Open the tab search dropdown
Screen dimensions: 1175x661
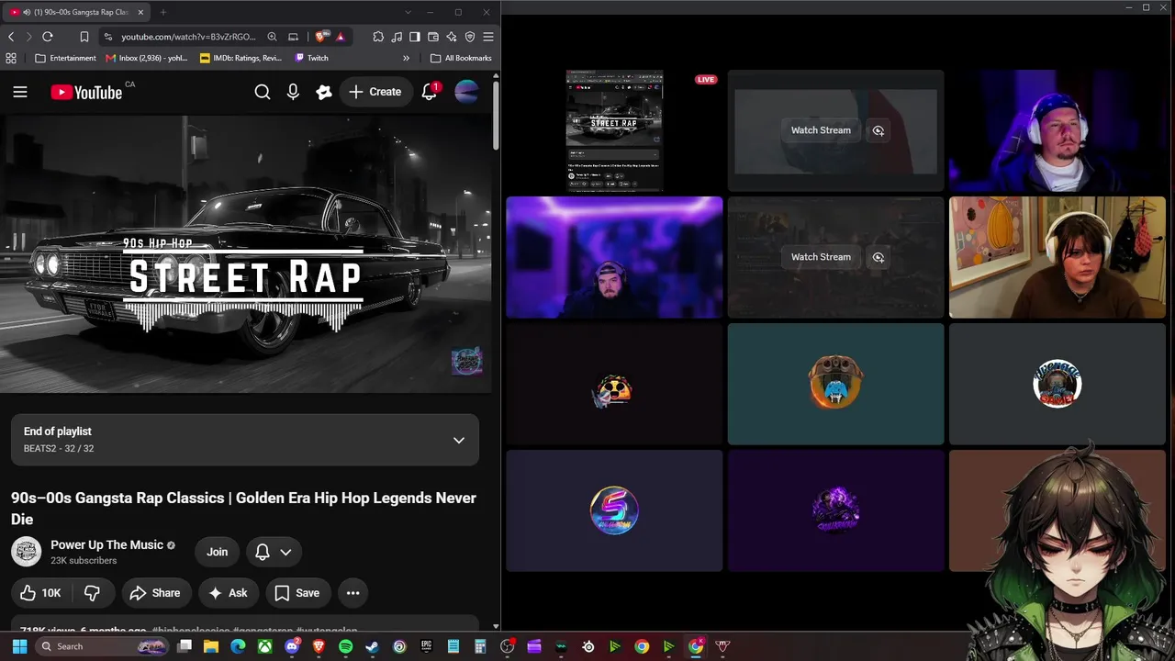point(408,12)
